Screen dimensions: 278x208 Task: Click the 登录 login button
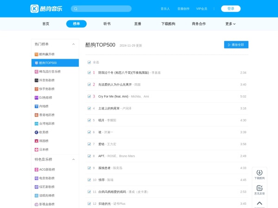point(230,9)
